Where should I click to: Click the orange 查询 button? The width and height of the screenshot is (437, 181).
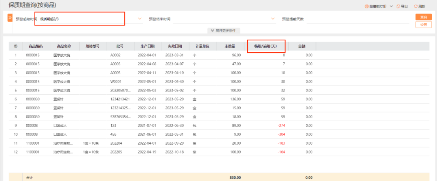pyautogui.click(x=424, y=17)
